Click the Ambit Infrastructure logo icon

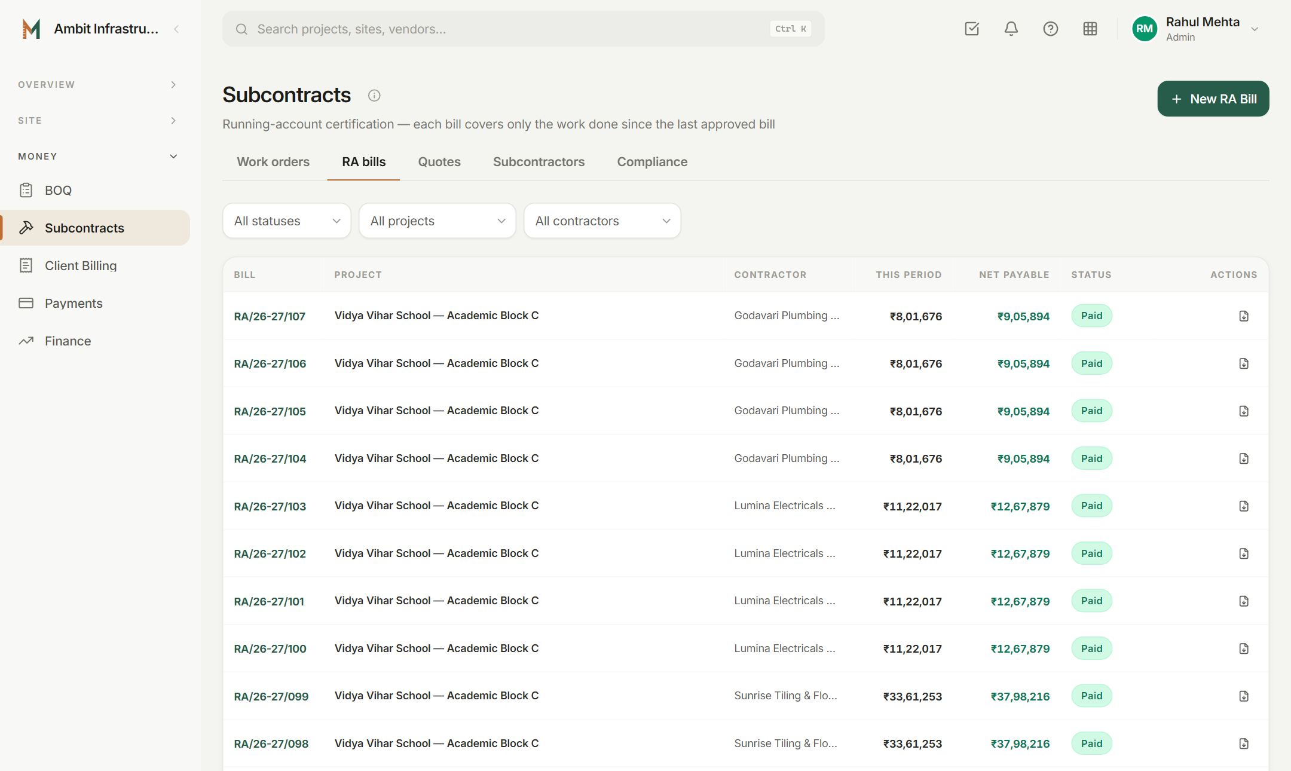[x=31, y=29]
